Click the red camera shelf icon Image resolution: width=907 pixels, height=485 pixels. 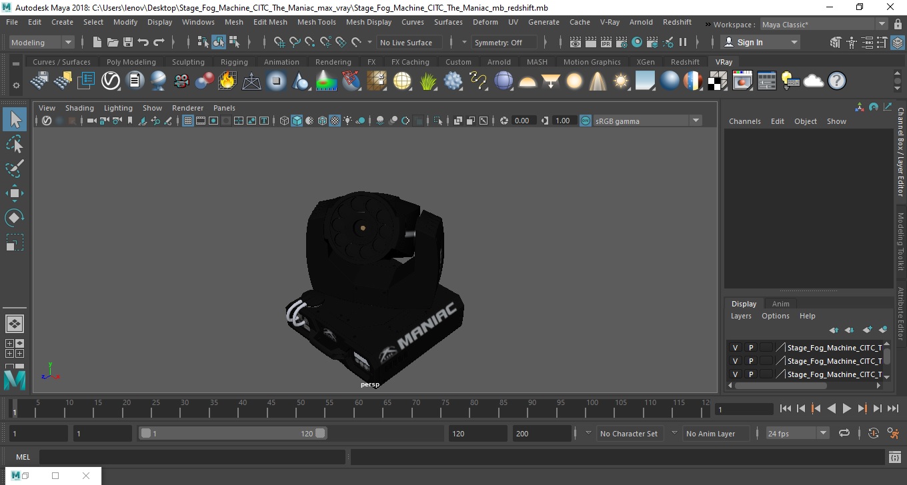pos(181,81)
